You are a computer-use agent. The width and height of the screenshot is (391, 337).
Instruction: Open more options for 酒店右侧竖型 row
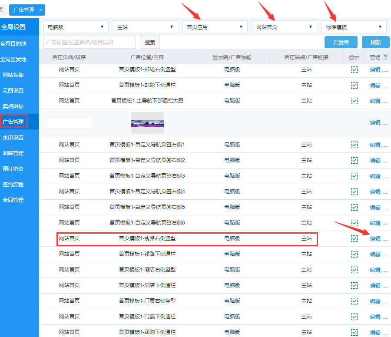point(385,270)
